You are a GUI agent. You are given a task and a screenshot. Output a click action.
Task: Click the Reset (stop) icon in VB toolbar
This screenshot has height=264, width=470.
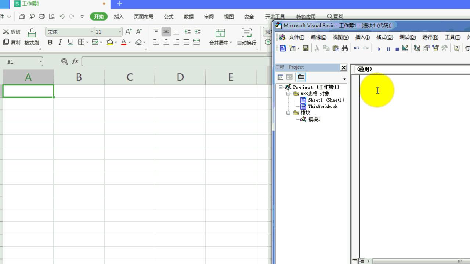click(x=397, y=48)
